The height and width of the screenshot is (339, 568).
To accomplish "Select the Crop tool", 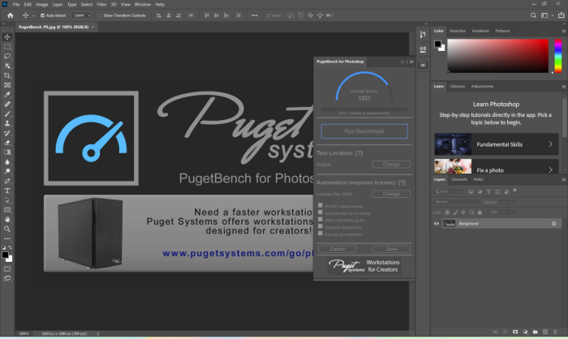I will [x=7, y=75].
